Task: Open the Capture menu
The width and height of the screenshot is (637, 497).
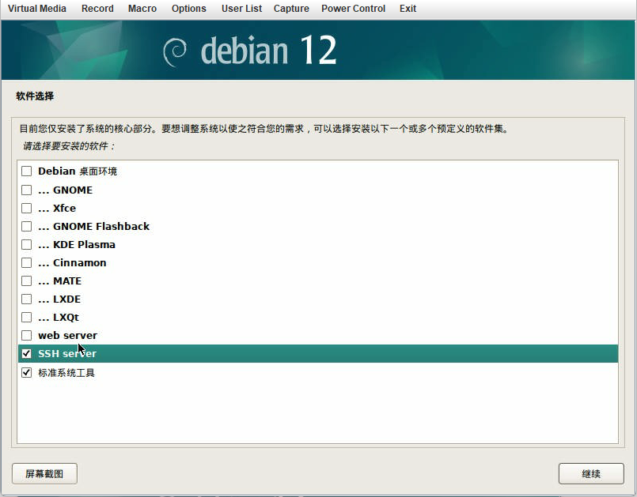Action: point(290,9)
